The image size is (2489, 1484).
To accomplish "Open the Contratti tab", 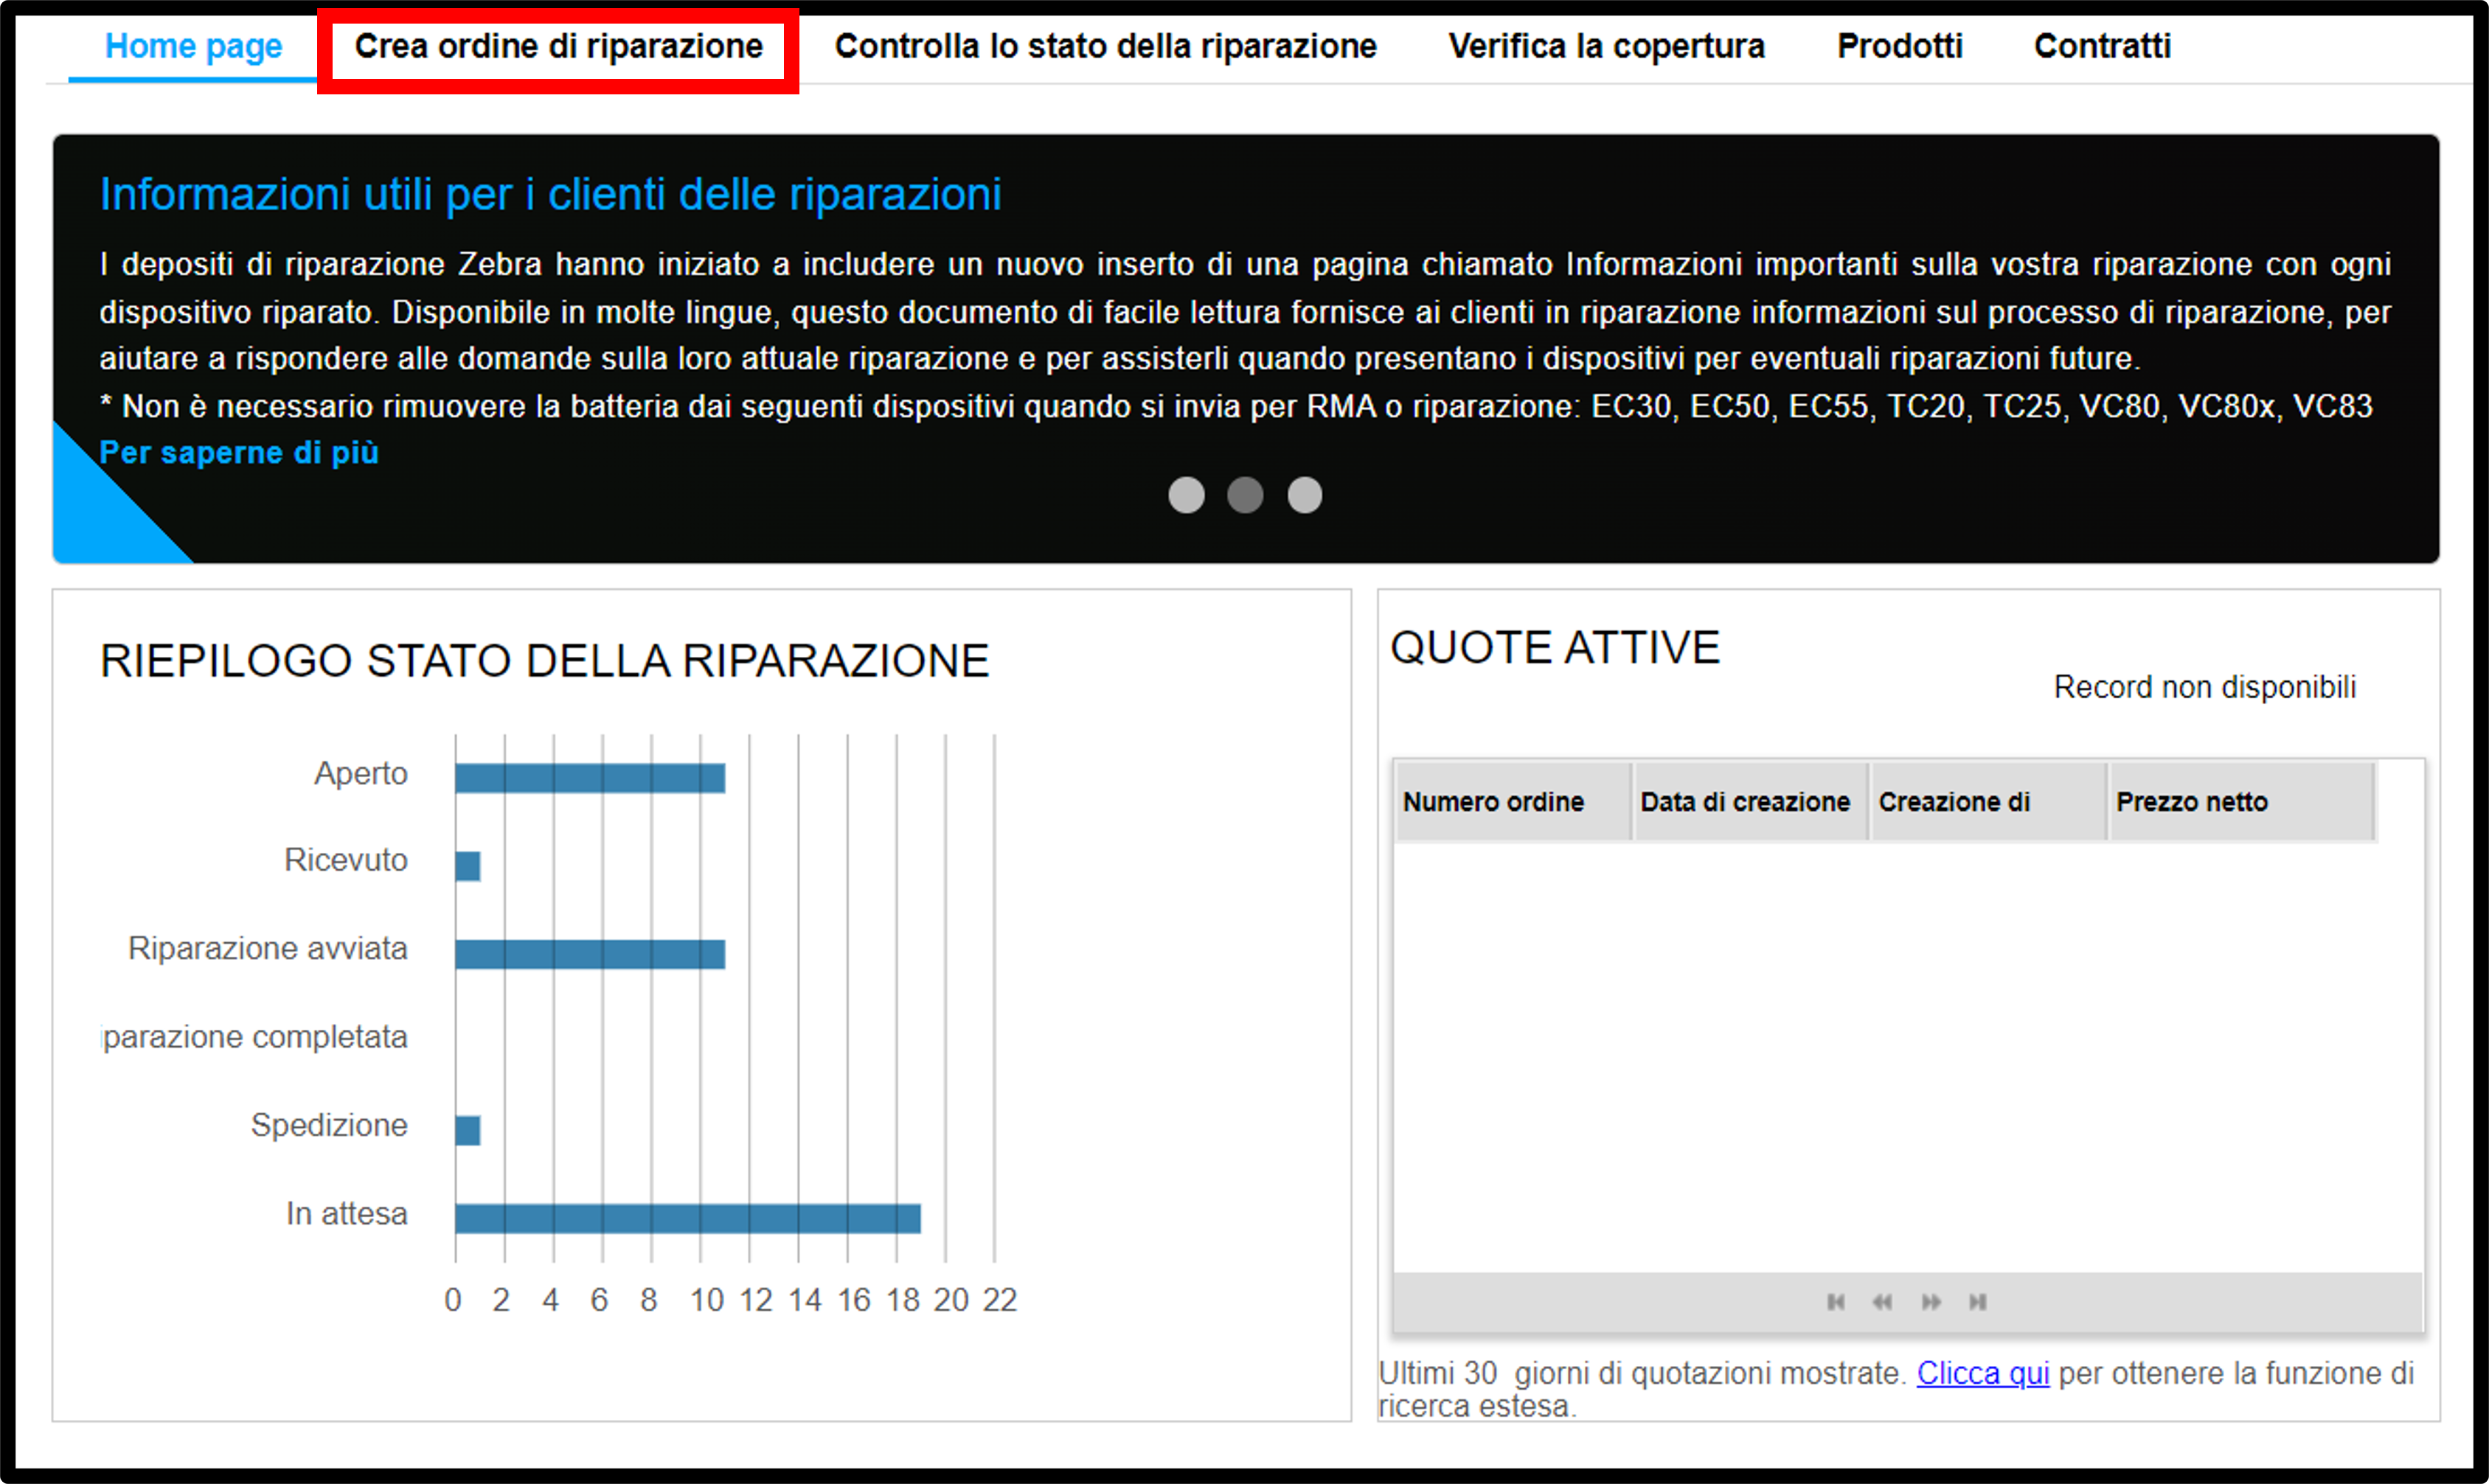I will [x=2102, y=46].
